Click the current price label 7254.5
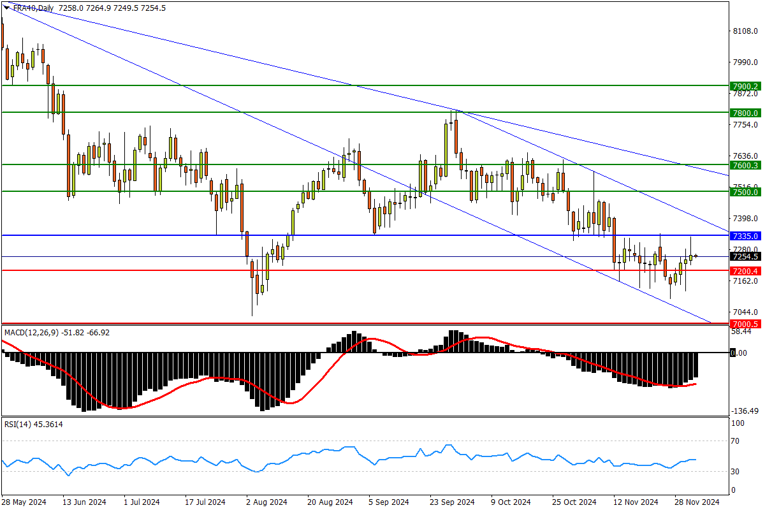Viewport: 765px width, 510px height. point(745,257)
